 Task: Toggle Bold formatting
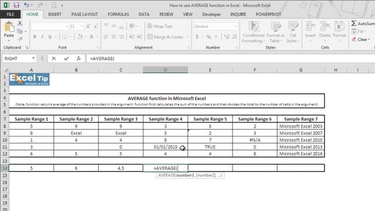click(x=35, y=37)
